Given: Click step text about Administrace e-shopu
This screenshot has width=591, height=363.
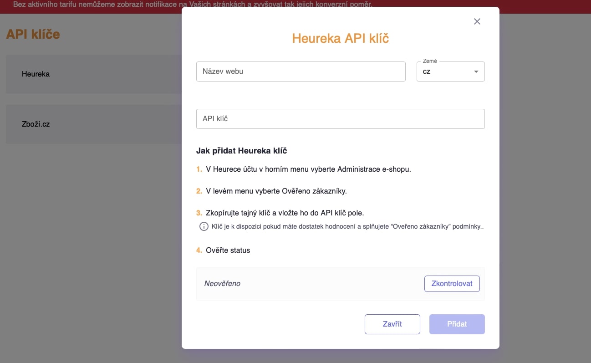Looking at the screenshot, I should (308, 169).
